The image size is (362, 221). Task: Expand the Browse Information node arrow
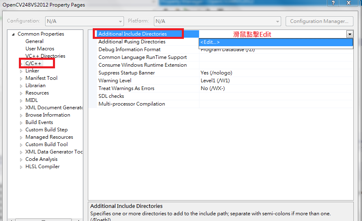[x=21, y=115]
